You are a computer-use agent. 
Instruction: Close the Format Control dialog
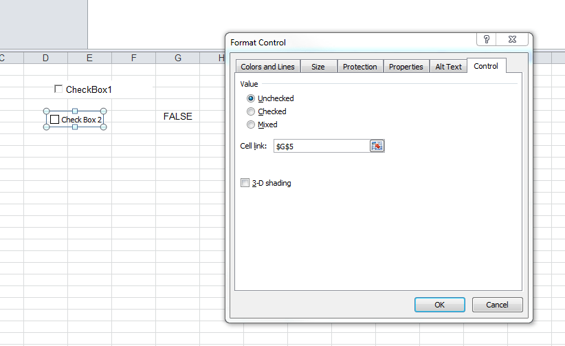[x=512, y=39]
